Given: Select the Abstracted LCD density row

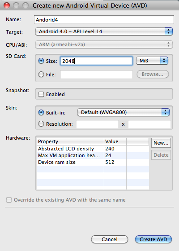Looking at the screenshot, I should click(93, 149).
